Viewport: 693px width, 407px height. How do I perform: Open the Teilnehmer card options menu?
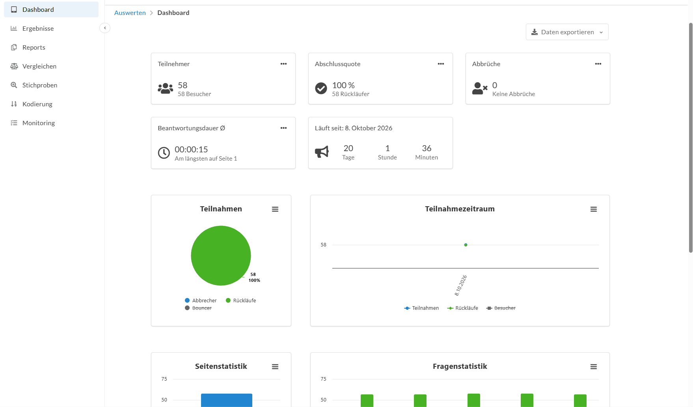283,64
